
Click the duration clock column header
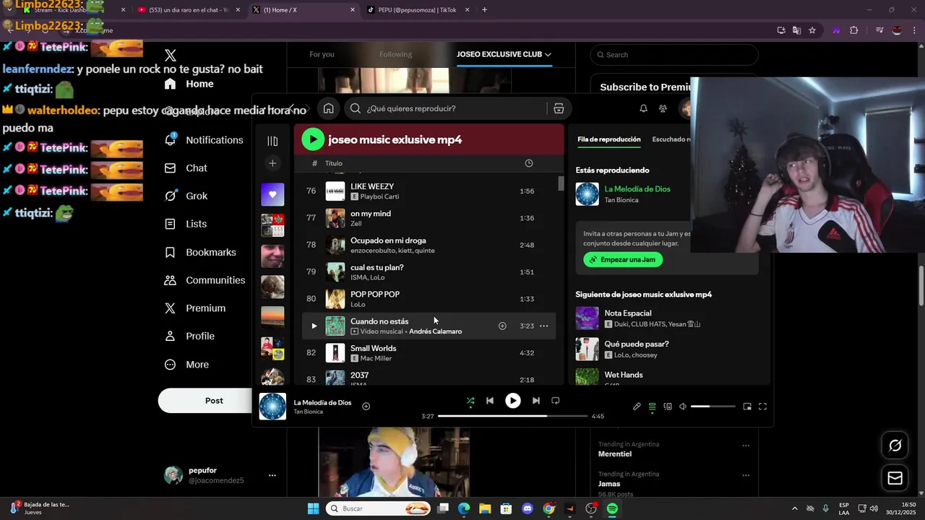(x=529, y=163)
